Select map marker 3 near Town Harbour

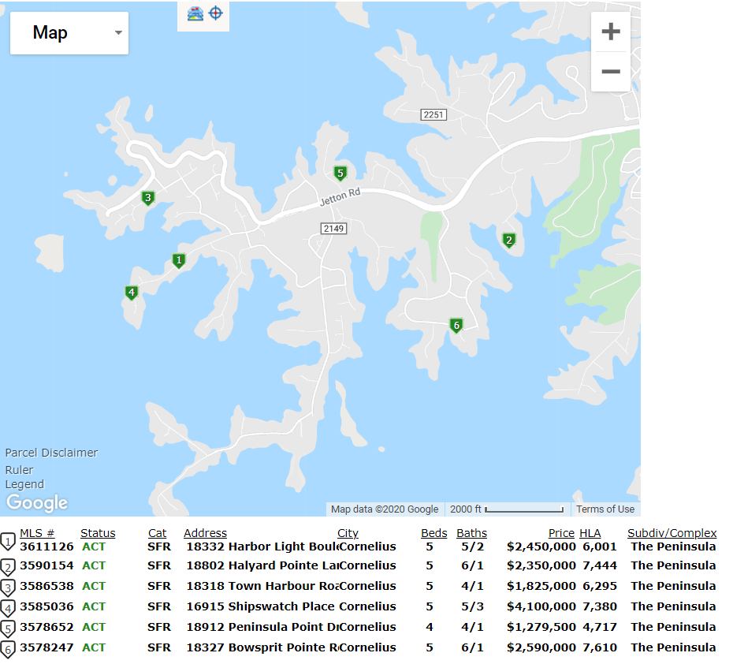[x=148, y=198]
